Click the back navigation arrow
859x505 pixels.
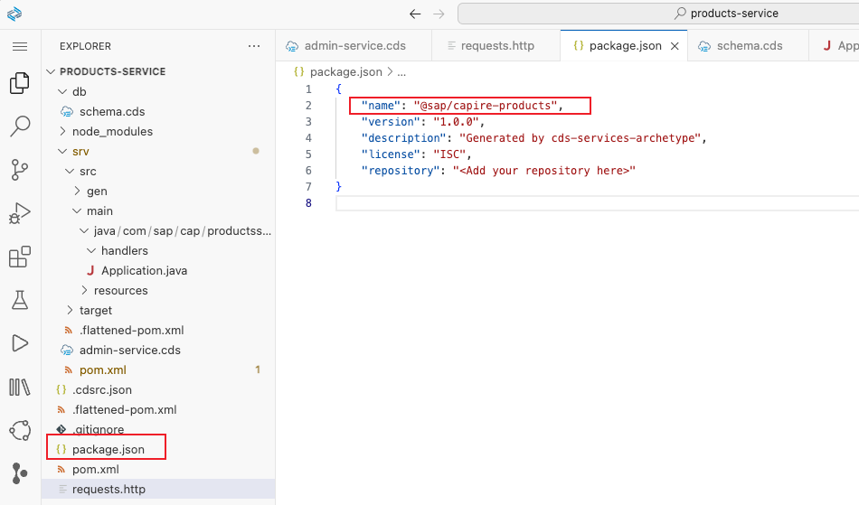coord(415,14)
